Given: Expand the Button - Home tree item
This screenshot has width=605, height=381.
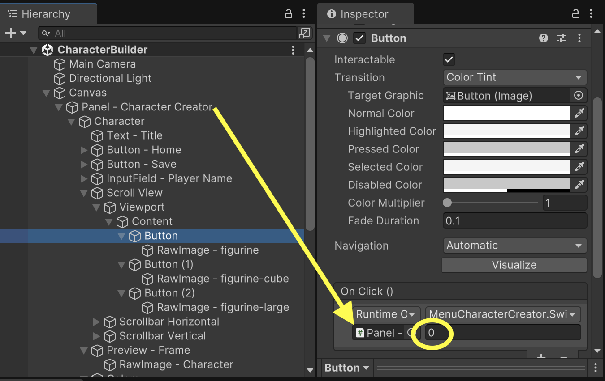Looking at the screenshot, I should coord(84,150).
